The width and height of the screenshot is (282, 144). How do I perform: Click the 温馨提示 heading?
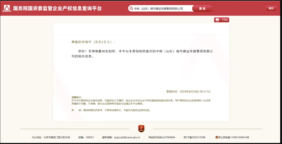[77, 98]
